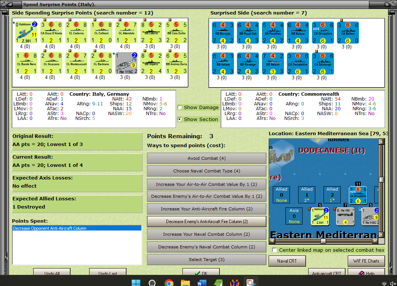
Task: Select the Show Damage radio button
Action: pyautogui.click(x=180, y=107)
